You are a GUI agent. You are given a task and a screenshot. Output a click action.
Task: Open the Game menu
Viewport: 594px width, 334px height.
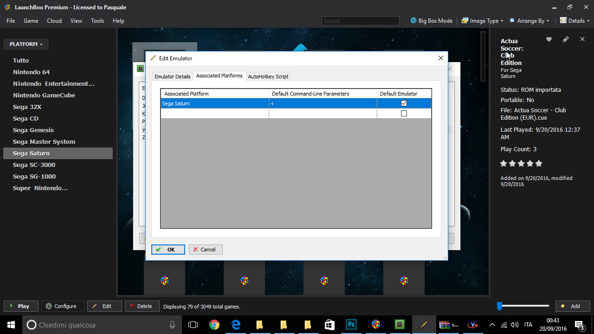(31, 21)
